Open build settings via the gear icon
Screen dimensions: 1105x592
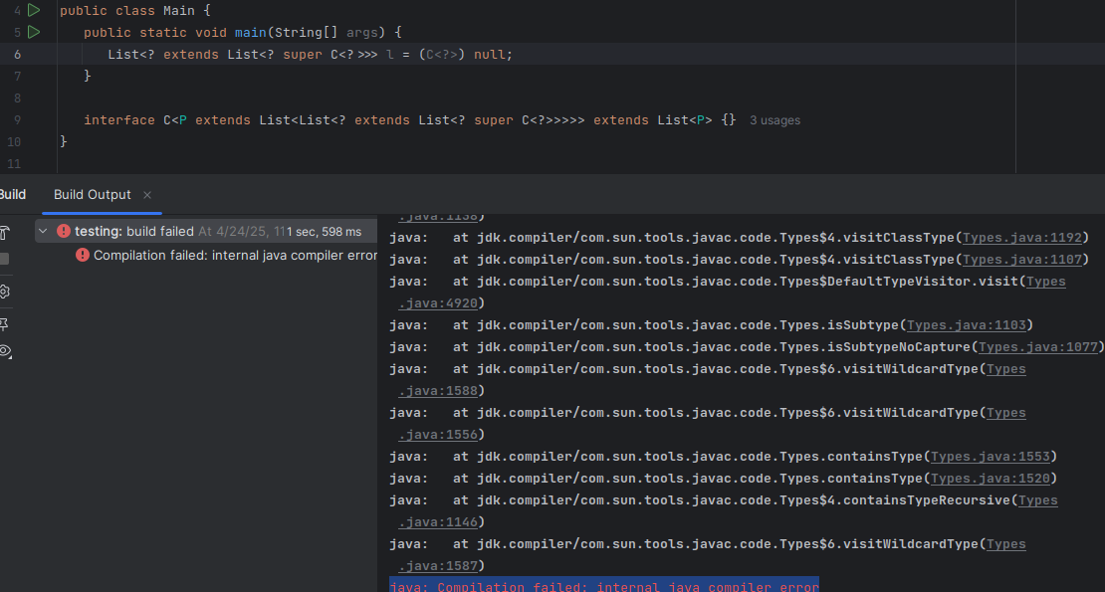click(4, 291)
